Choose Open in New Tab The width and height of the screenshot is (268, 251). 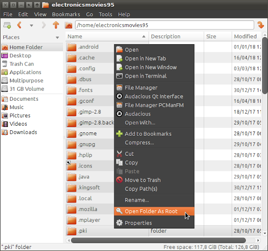click(x=154, y=58)
